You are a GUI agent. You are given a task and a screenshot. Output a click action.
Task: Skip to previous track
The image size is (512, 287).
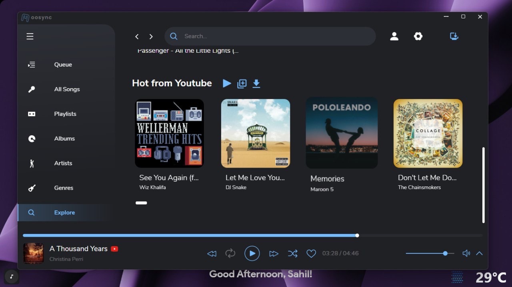tap(212, 253)
